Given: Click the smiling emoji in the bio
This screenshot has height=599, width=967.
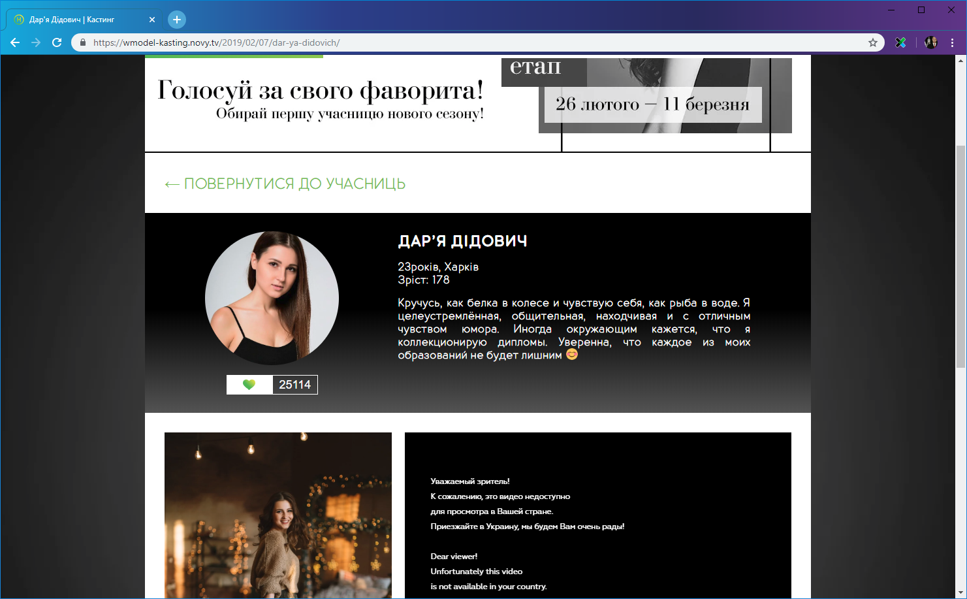Looking at the screenshot, I should pos(572,355).
